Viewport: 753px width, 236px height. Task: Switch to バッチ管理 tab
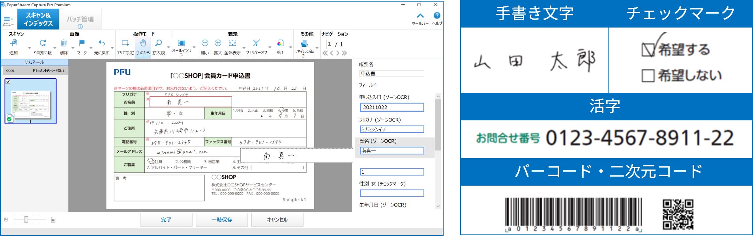click(x=80, y=19)
